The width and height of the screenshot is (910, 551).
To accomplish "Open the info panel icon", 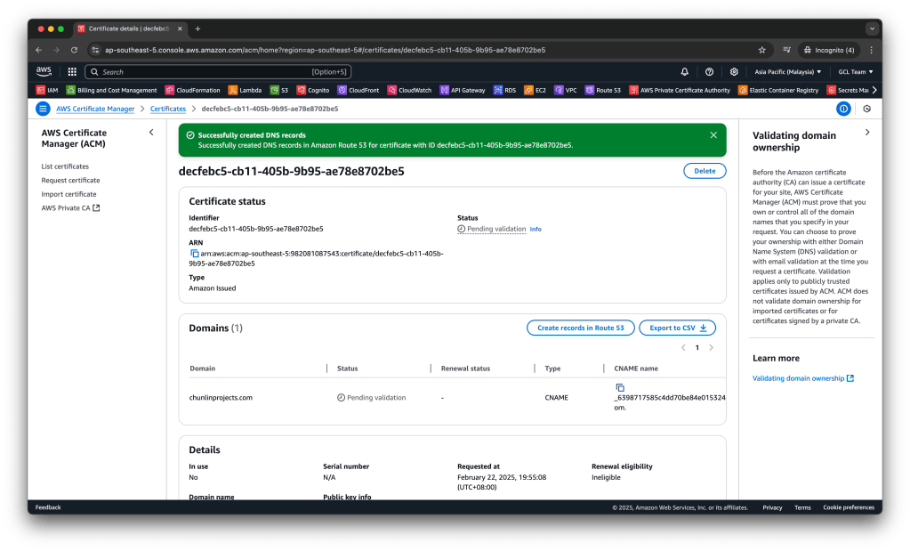I will point(843,109).
